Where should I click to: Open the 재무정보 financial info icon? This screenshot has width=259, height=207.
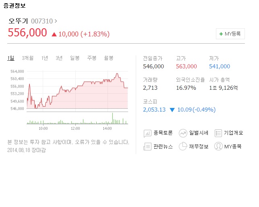point(183,146)
